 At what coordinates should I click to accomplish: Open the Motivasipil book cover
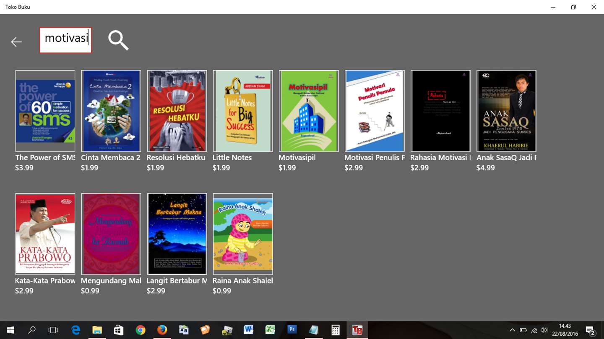[309, 111]
